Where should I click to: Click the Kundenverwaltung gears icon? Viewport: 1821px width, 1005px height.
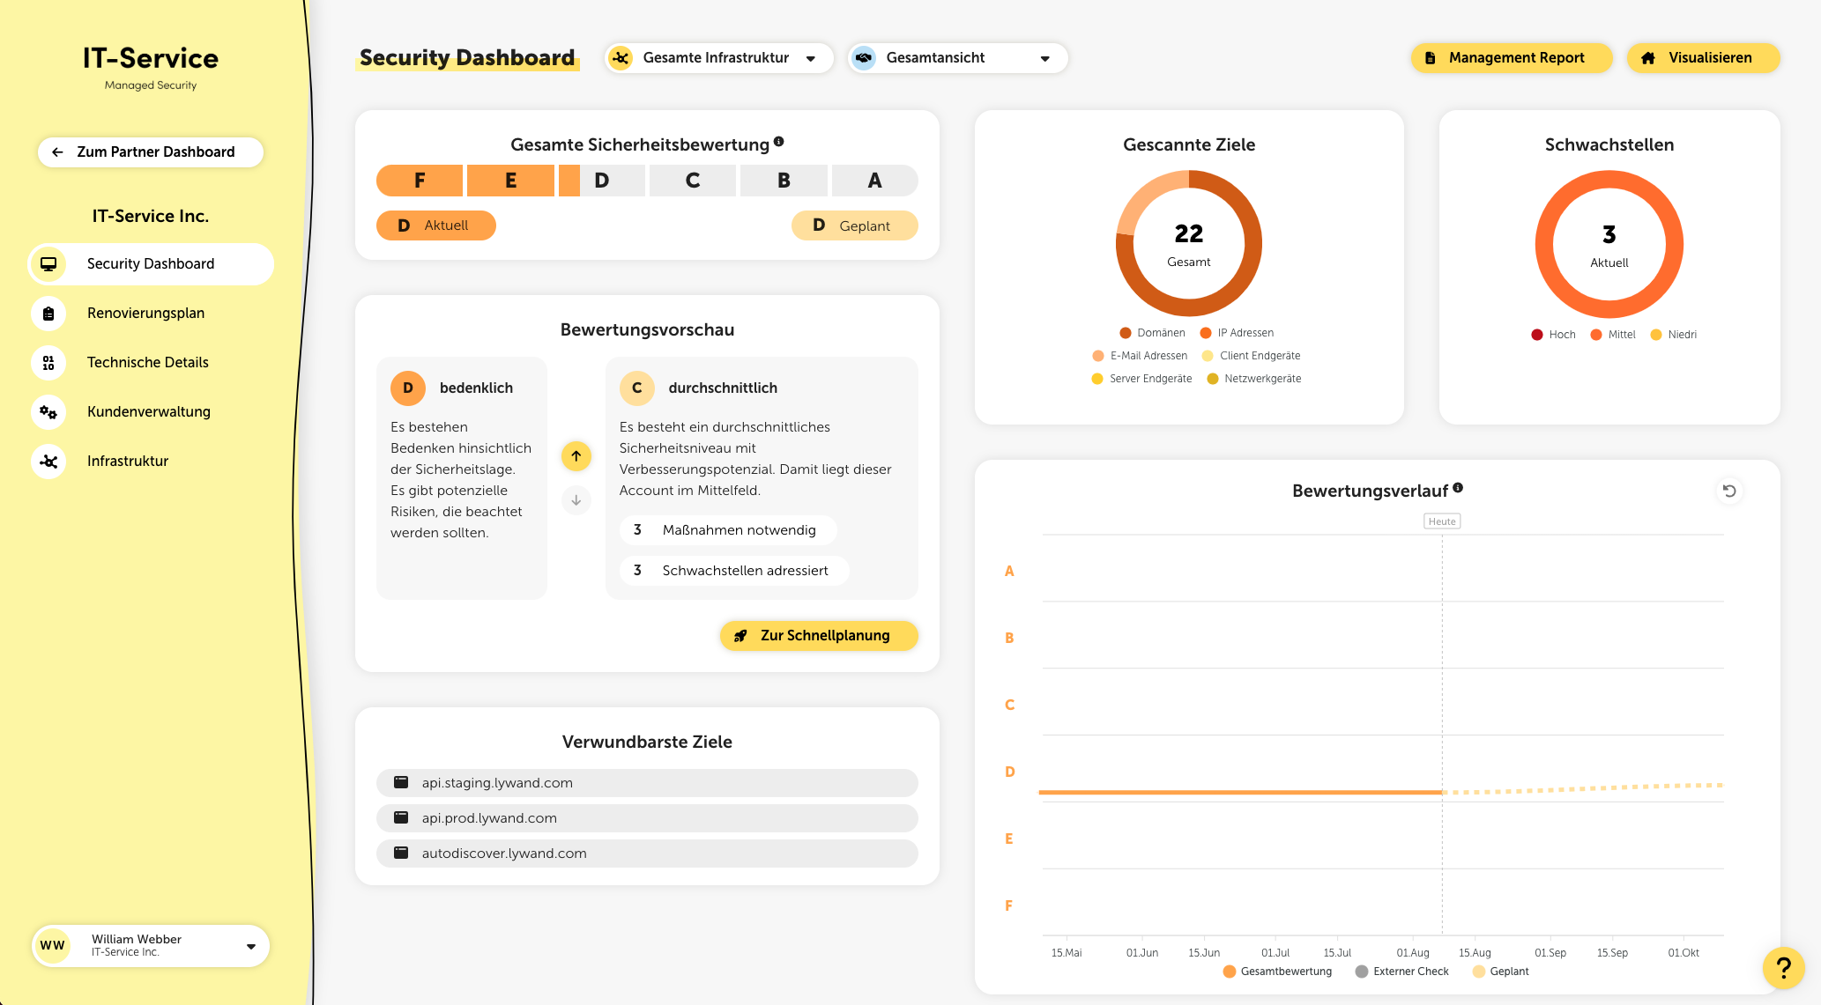coord(48,412)
